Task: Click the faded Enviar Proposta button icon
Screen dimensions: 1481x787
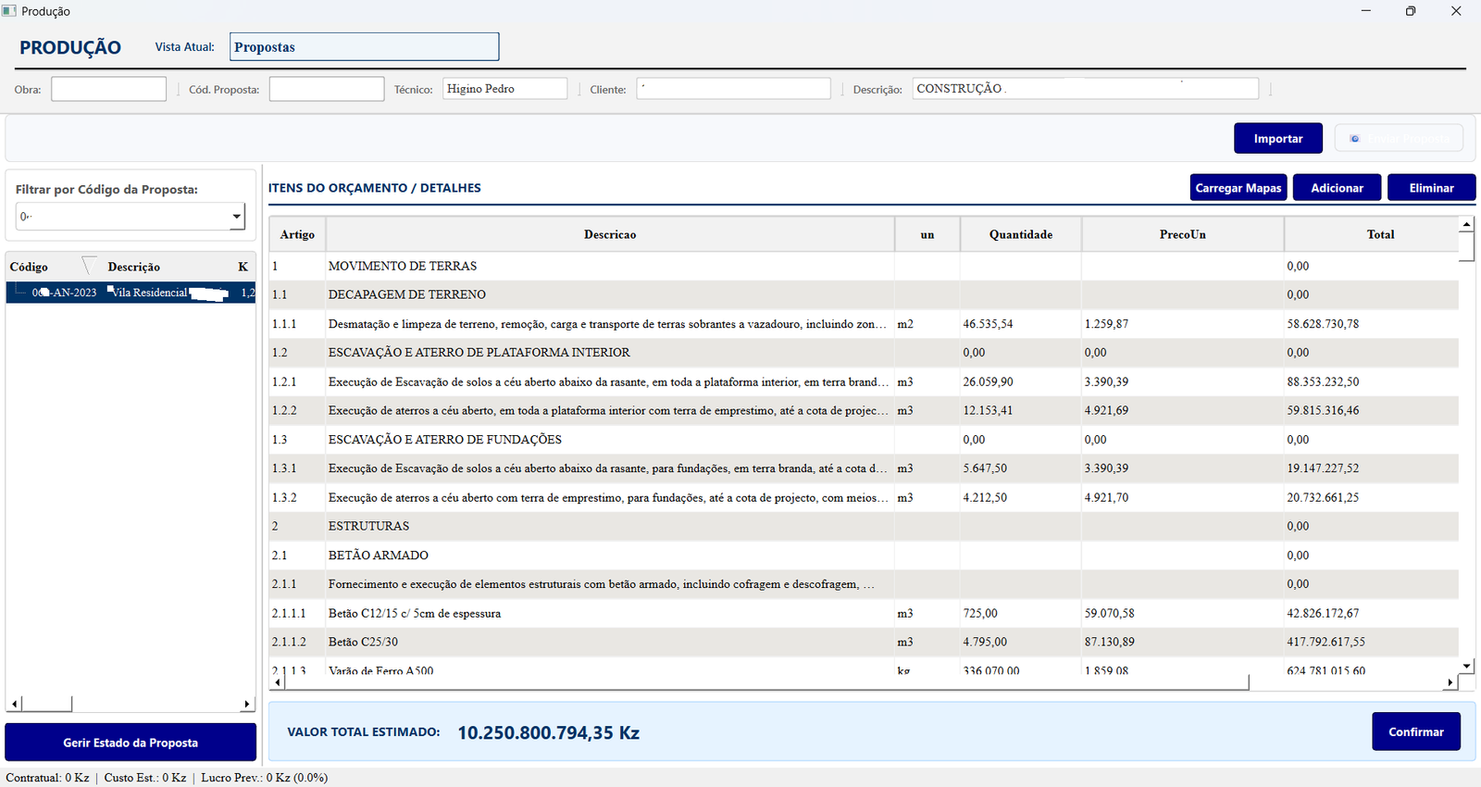Action: [1354, 139]
